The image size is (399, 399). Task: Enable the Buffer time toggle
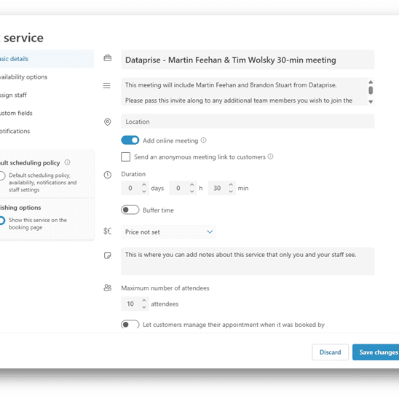(x=130, y=210)
